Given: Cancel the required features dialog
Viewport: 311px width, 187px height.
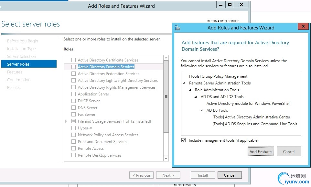Looking at the screenshot, I should 289,151.
